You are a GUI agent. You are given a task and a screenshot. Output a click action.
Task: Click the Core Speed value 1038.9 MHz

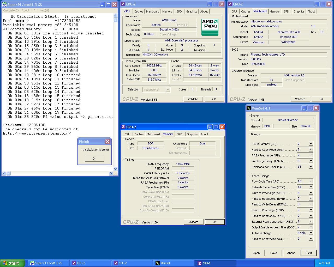(154, 66)
